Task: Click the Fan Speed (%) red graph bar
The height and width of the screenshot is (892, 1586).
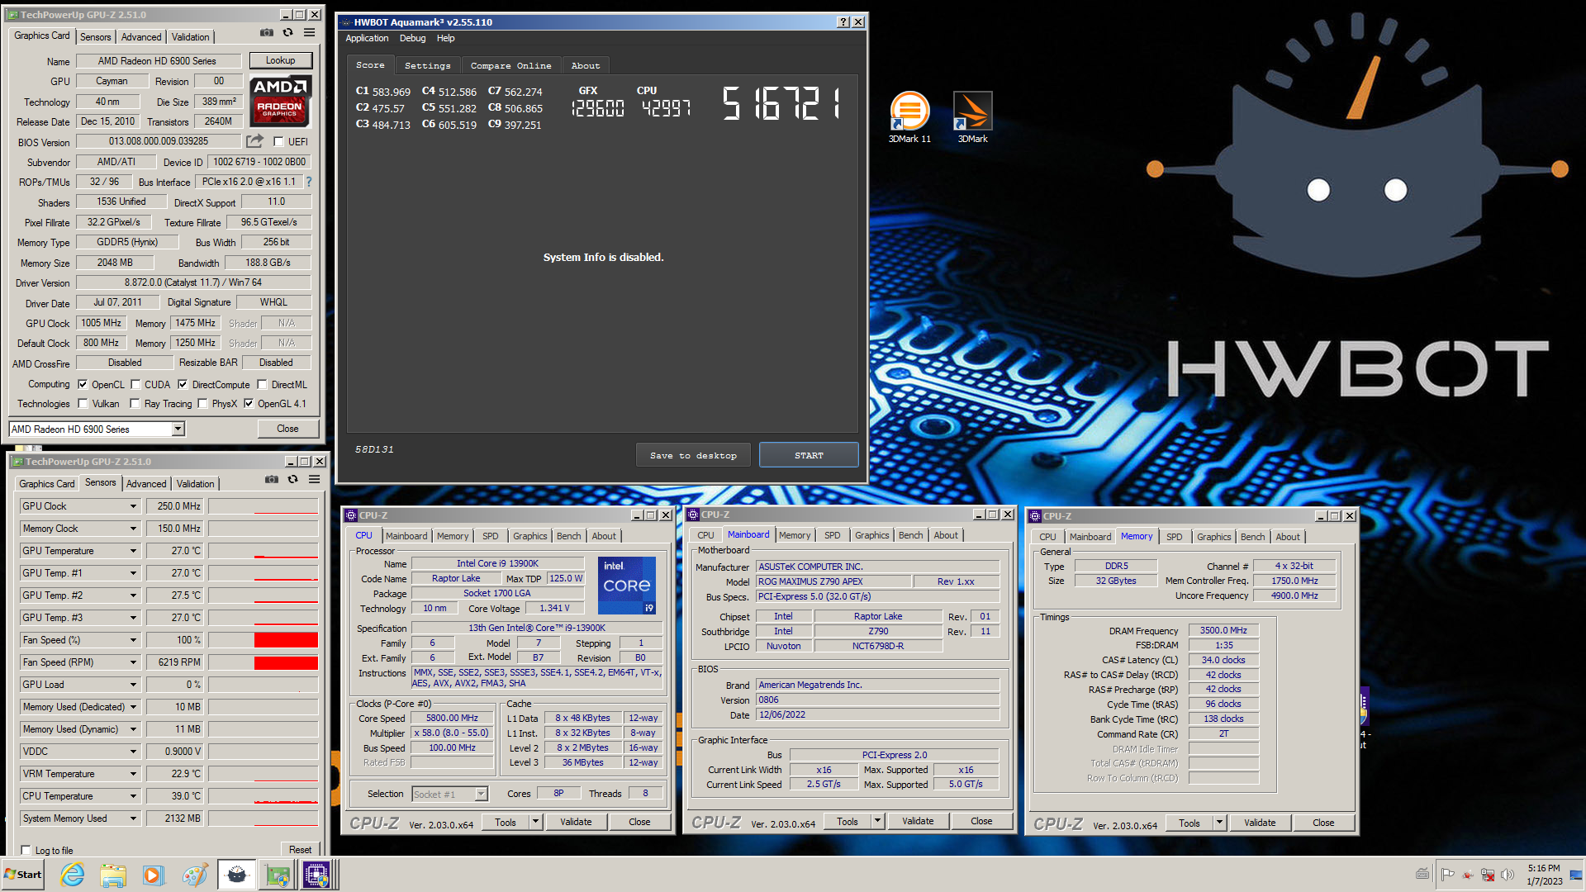Action: point(286,640)
